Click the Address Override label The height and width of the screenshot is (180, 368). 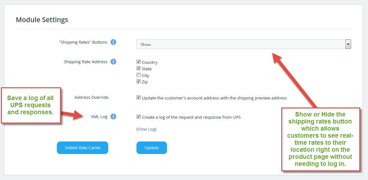coord(91,97)
